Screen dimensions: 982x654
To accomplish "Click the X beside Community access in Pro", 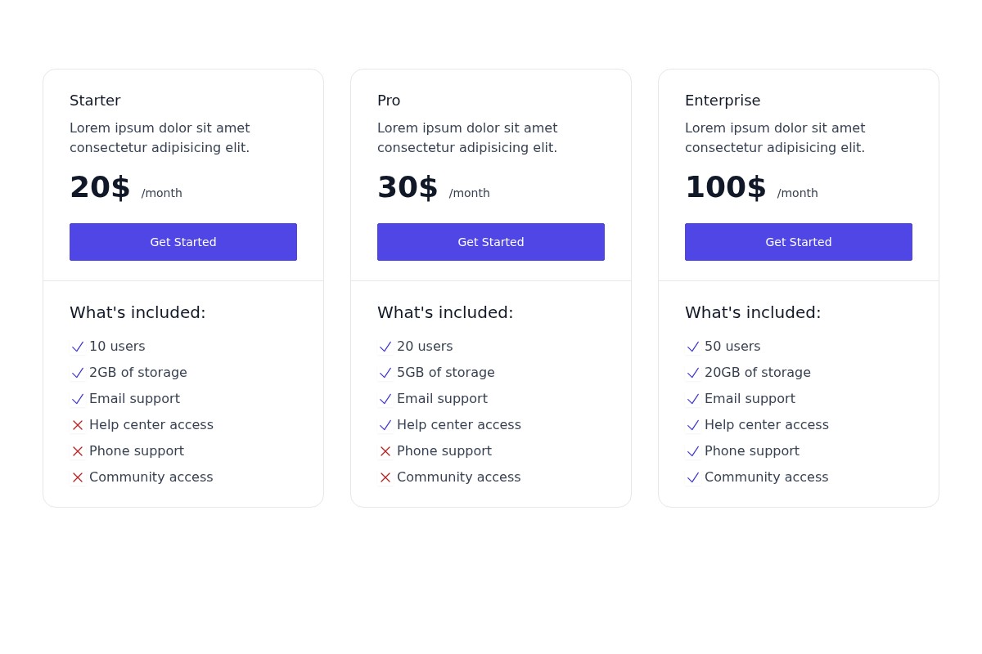I will click(x=385, y=477).
